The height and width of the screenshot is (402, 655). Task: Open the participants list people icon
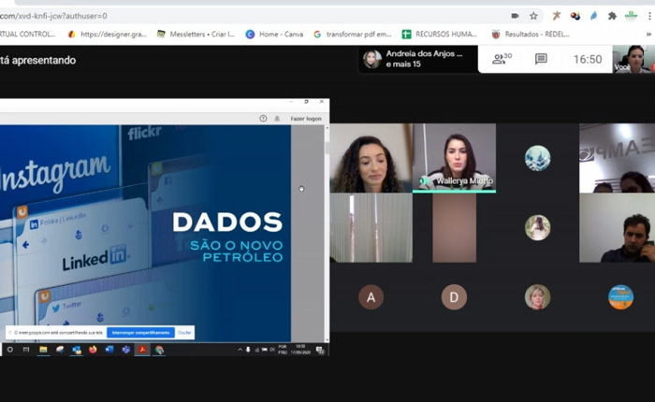pyautogui.click(x=502, y=59)
